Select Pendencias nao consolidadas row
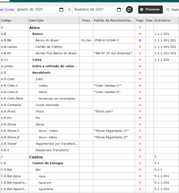179x193 pixels. pyautogui.click(x=89, y=99)
